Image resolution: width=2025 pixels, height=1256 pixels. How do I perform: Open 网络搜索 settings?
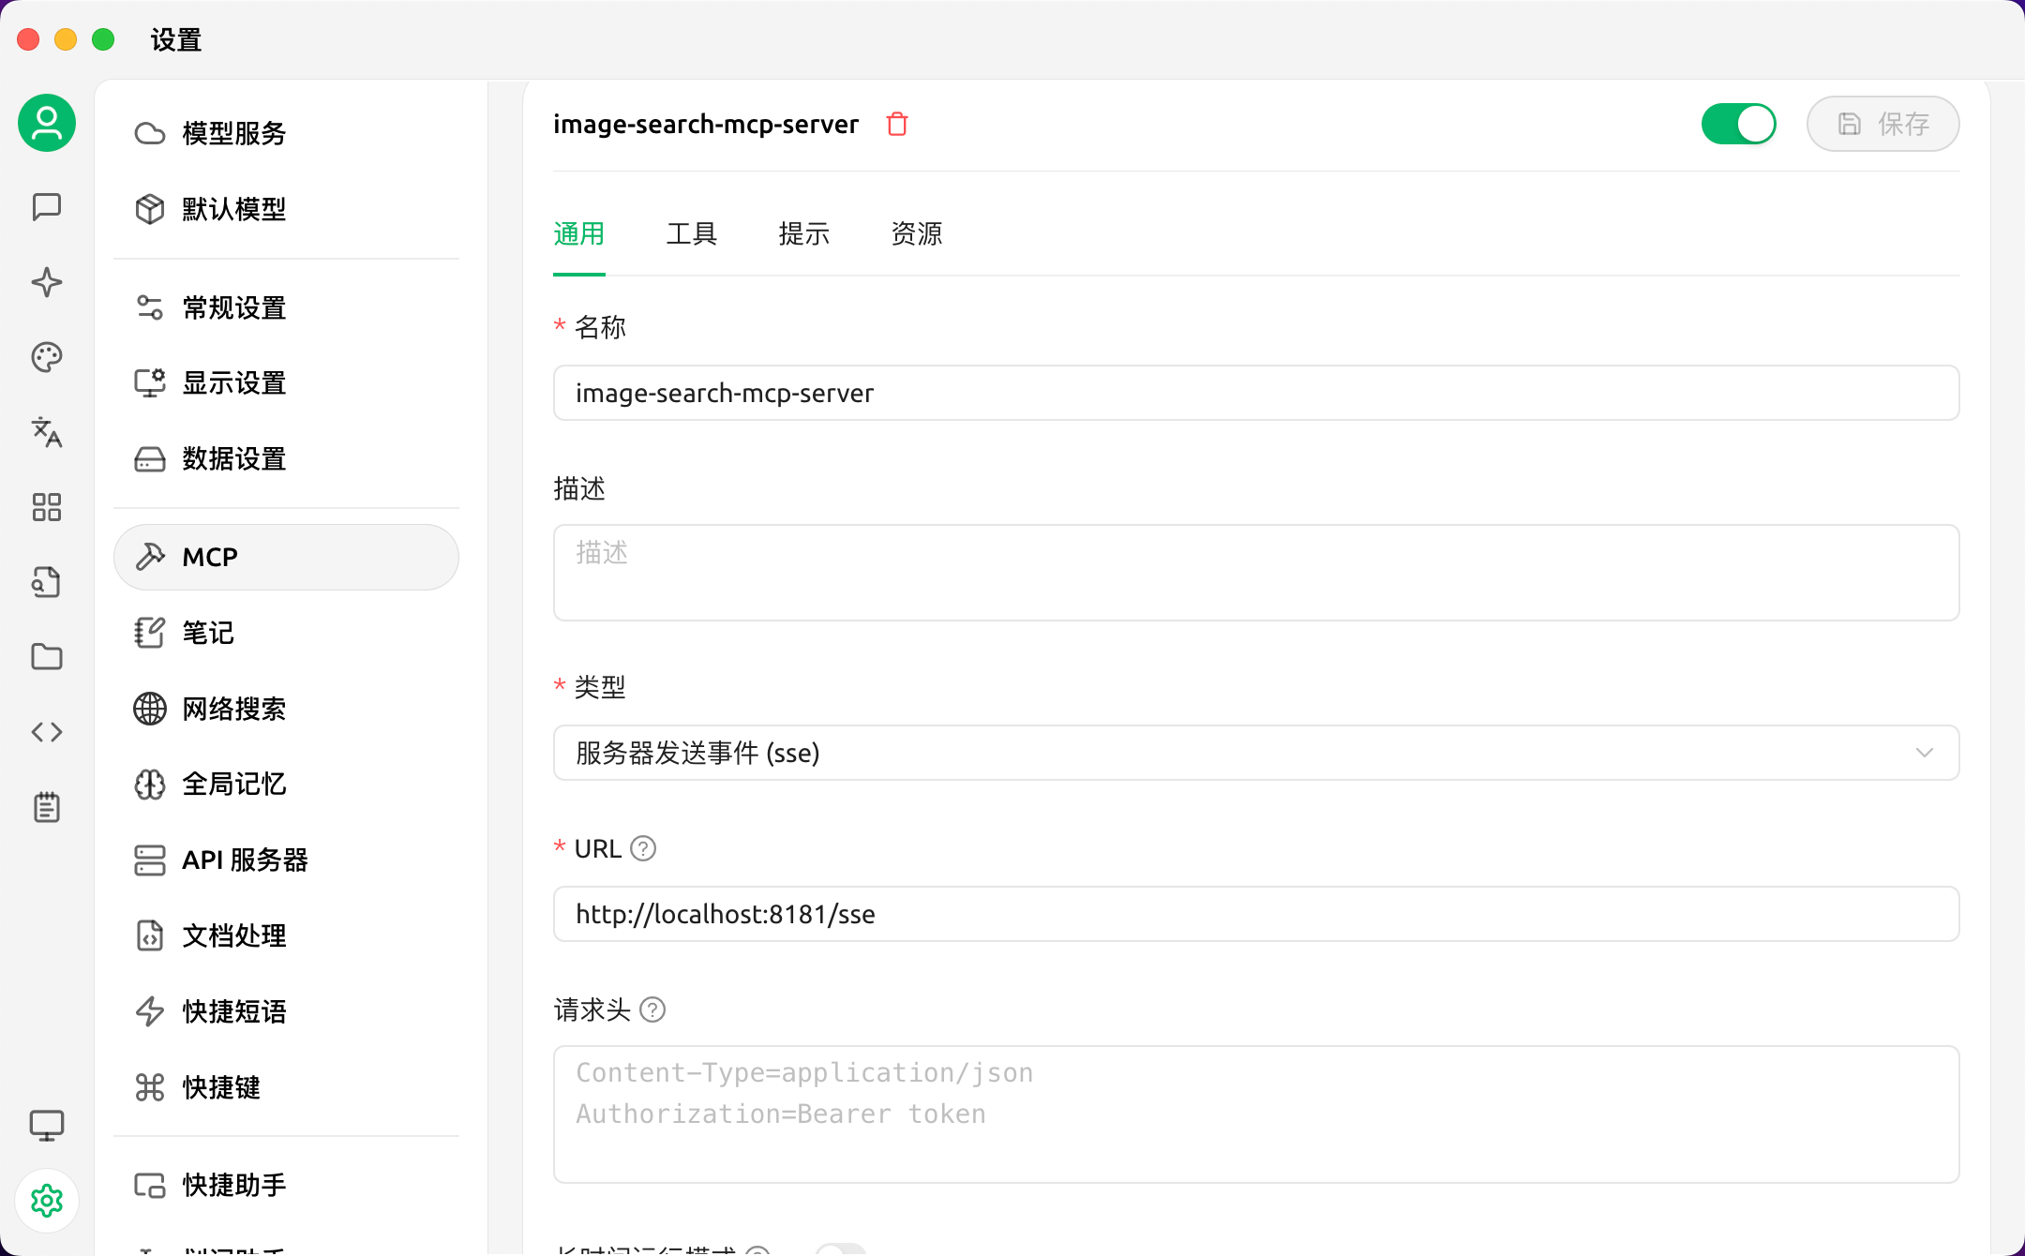[286, 709]
